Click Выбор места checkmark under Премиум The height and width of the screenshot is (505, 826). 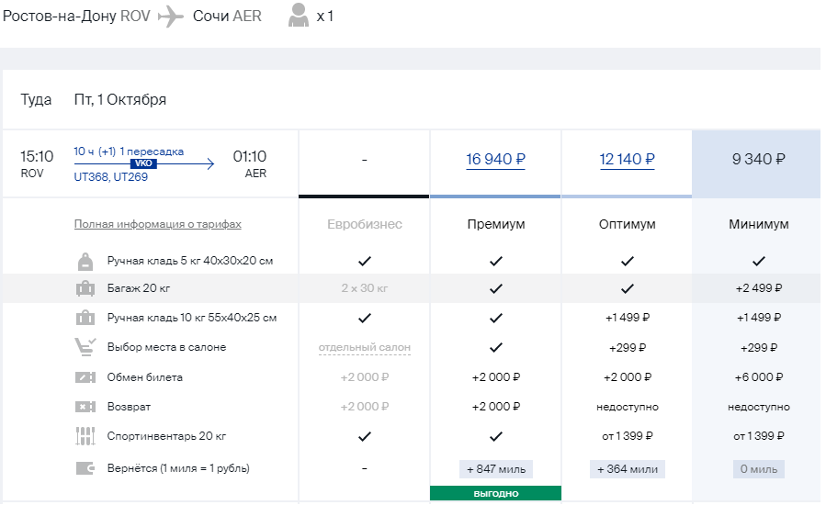[x=496, y=348]
